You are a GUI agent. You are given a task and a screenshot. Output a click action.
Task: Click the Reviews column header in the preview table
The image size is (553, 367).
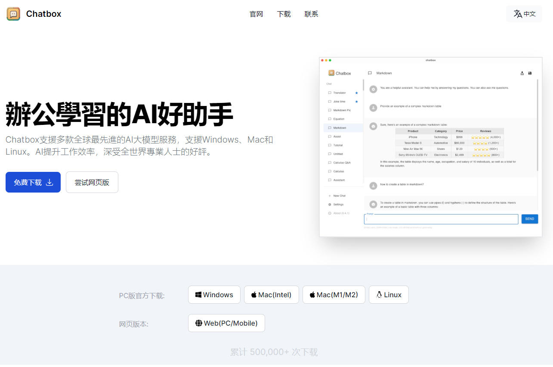click(485, 131)
